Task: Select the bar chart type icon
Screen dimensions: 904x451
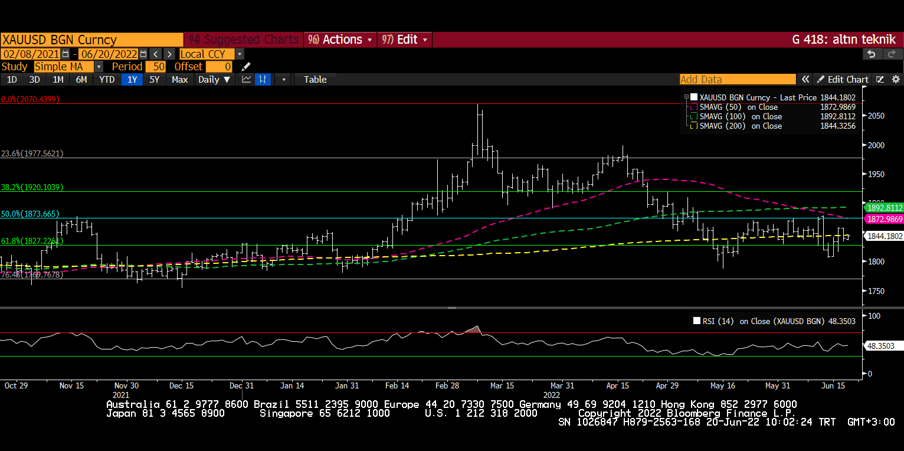Action: [263, 79]
